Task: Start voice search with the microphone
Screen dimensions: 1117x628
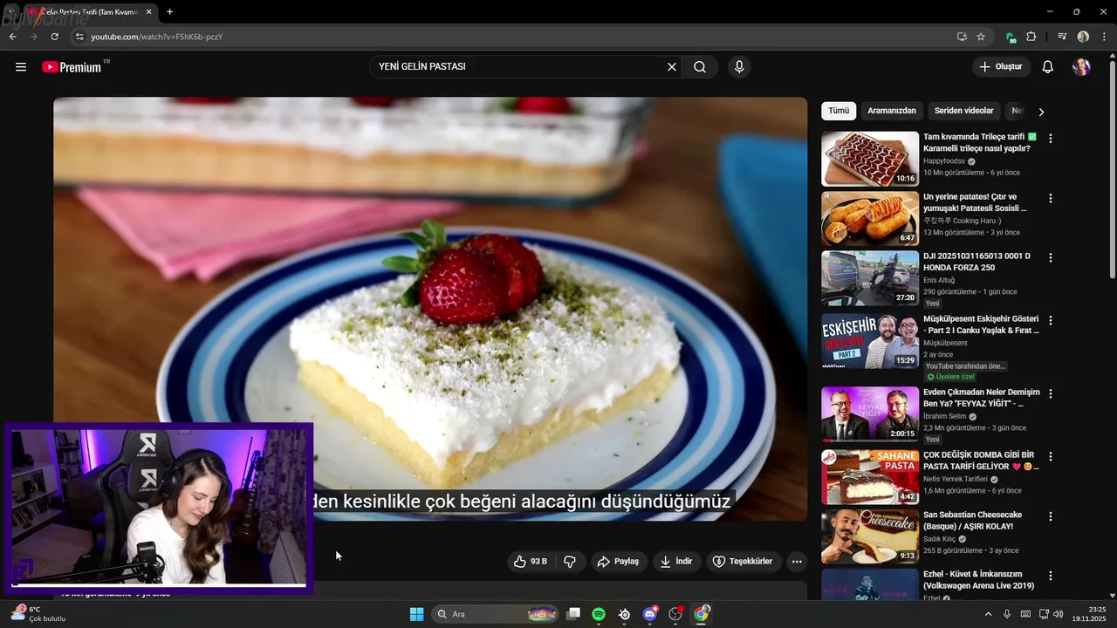Action: tap(739, 67)
